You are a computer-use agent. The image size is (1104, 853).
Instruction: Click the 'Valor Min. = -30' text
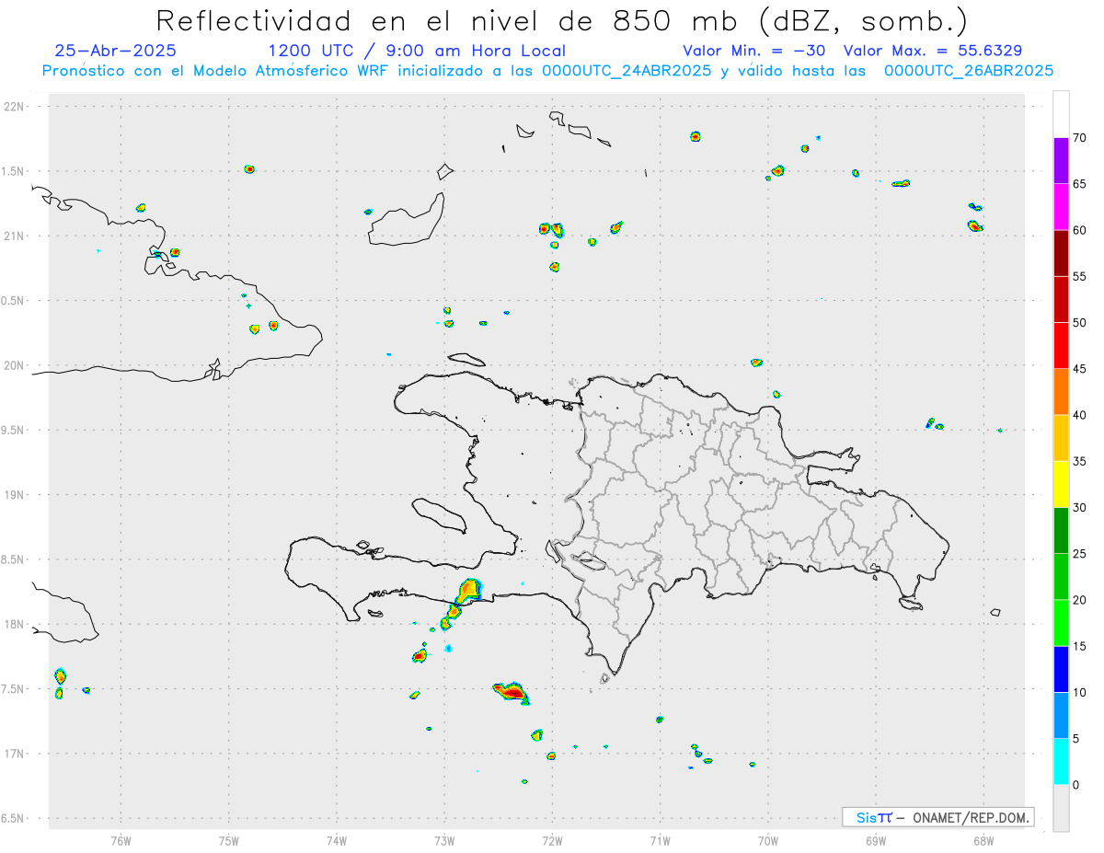[x=754, y=51]
